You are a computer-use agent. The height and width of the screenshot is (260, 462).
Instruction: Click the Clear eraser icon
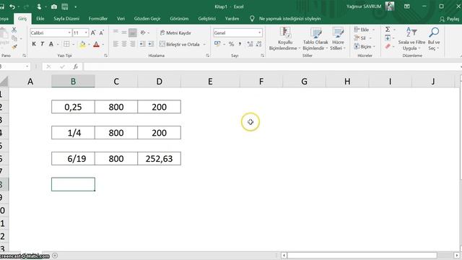pyautogui.click(x=388, y=46)
